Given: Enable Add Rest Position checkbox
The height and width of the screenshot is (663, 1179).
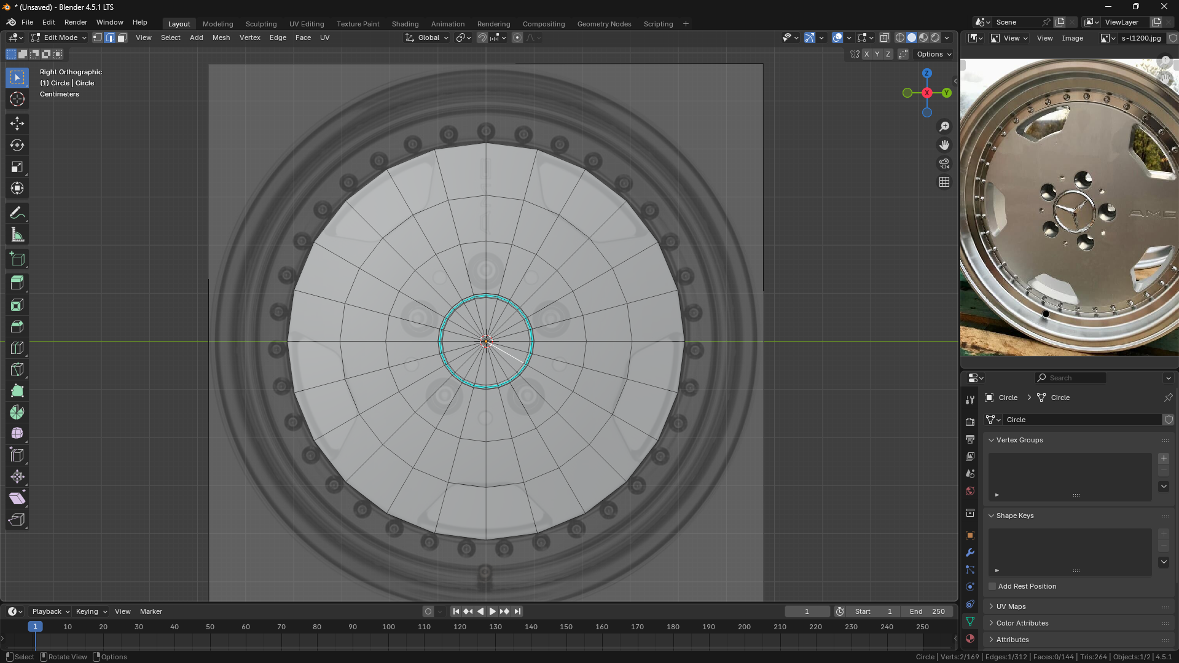Looking at the screenshot, I should coord(992,586).
